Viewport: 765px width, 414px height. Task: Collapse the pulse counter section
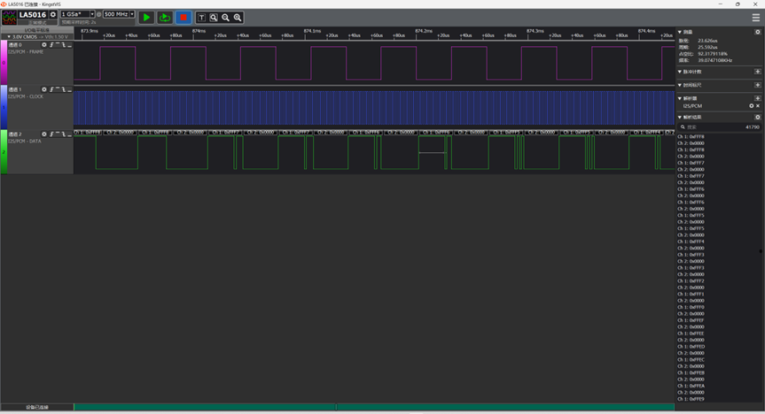point(680,72)
